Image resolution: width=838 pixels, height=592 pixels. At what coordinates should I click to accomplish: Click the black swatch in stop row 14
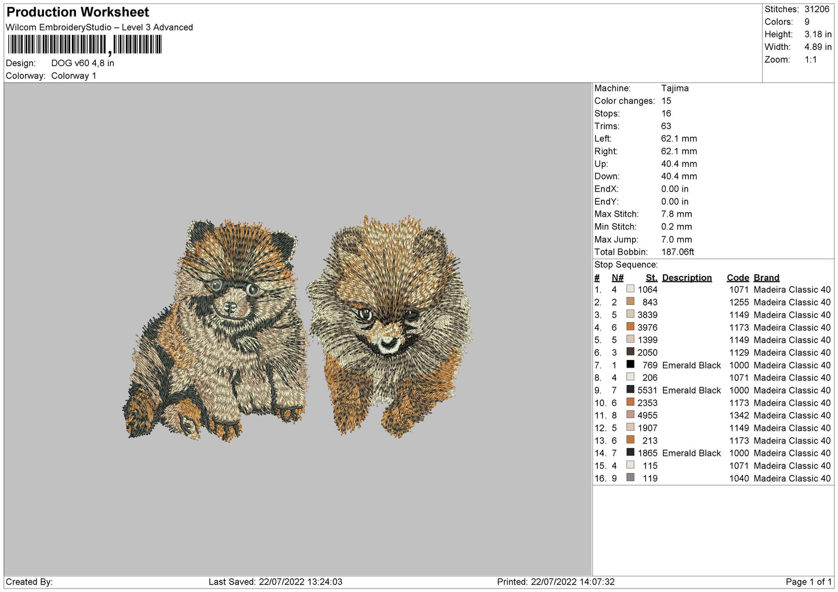[630, 452]
